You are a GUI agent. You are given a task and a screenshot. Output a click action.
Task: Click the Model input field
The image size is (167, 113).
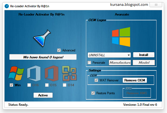pos(144,62)
